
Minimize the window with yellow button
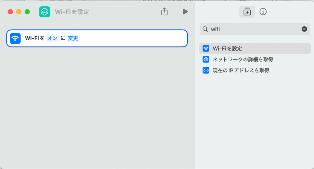coord(19,12)
